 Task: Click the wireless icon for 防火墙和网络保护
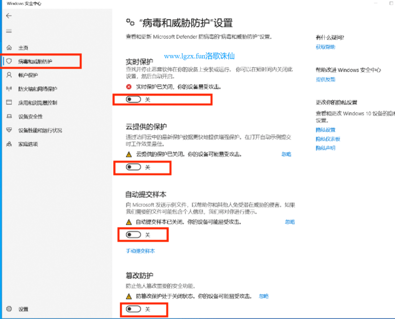pyautogui.click(x=9, y=89)
